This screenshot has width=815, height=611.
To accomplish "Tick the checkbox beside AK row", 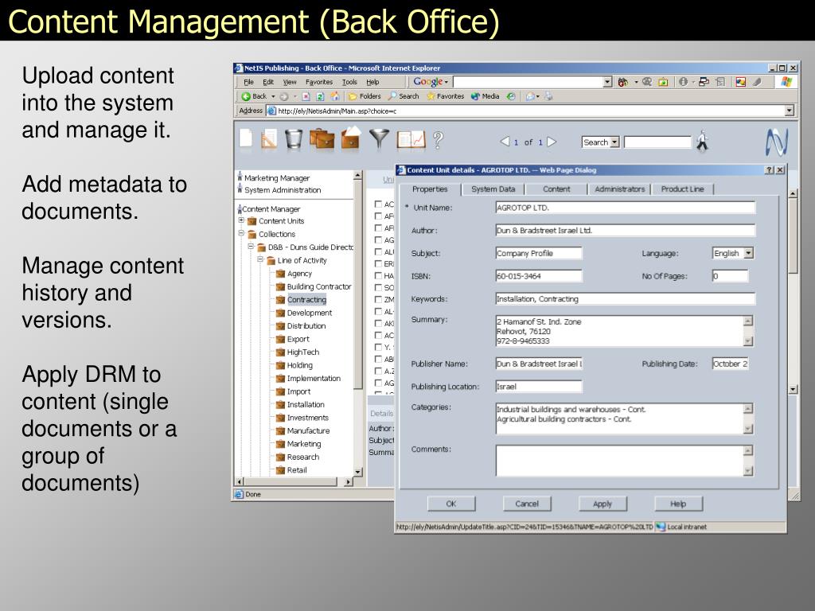I will [x=378, y=323].
